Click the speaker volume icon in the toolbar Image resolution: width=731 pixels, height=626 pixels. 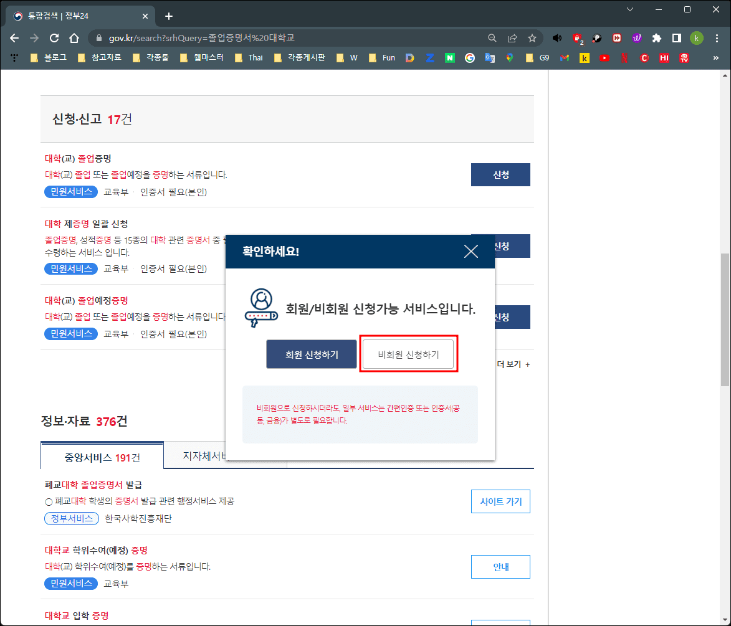[x=557, y=38]
